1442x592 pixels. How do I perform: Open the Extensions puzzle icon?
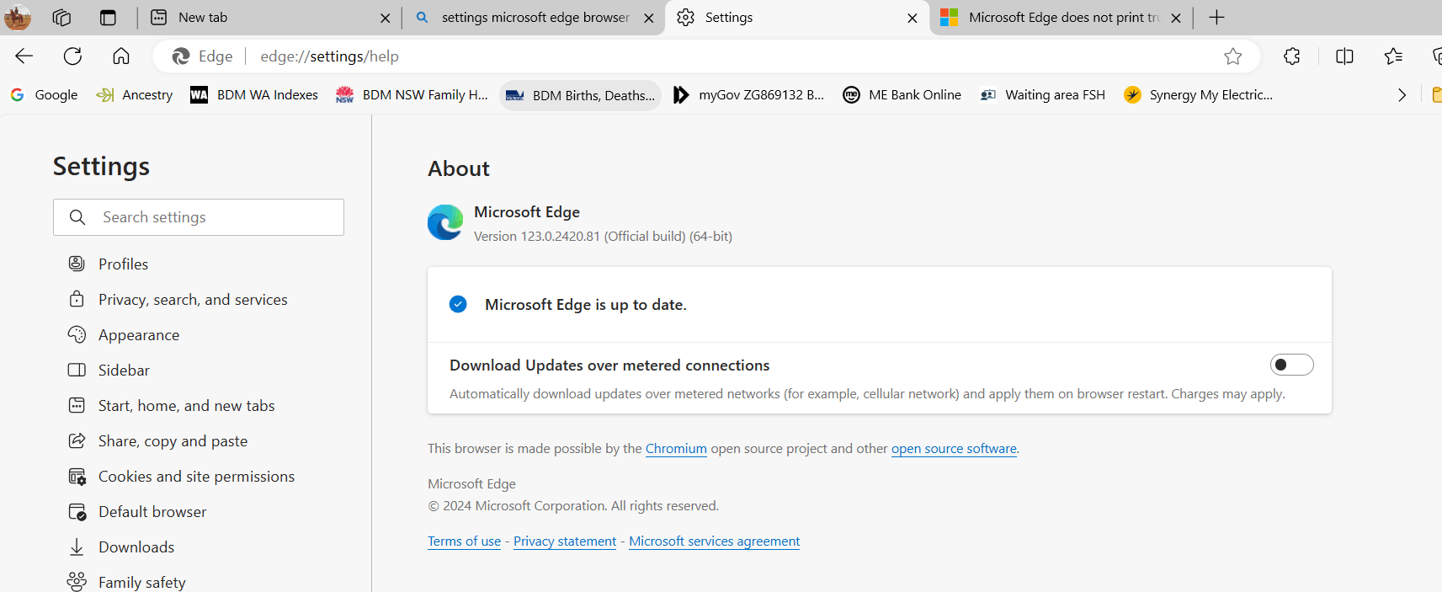pos(1291,56)
